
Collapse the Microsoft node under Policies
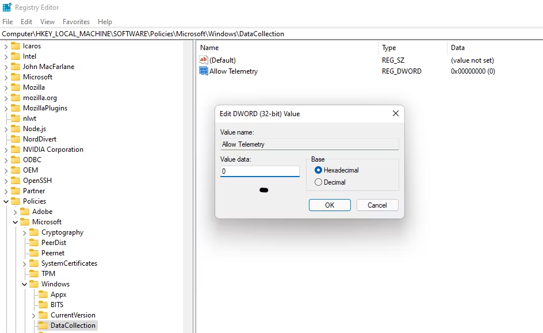[x=15, y=222]
